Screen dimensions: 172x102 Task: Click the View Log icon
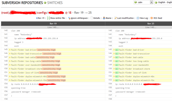coord(138,18)
